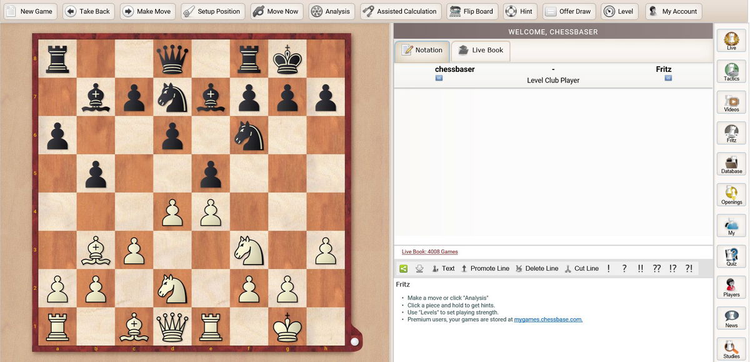Click the Quiz sidebar icon

pos(731,256)
